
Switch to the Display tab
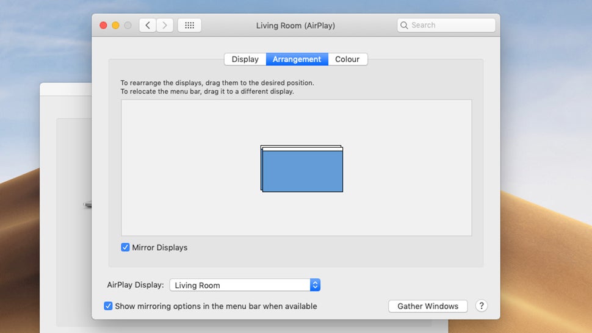pyautogui.click(x=245, y=59)
